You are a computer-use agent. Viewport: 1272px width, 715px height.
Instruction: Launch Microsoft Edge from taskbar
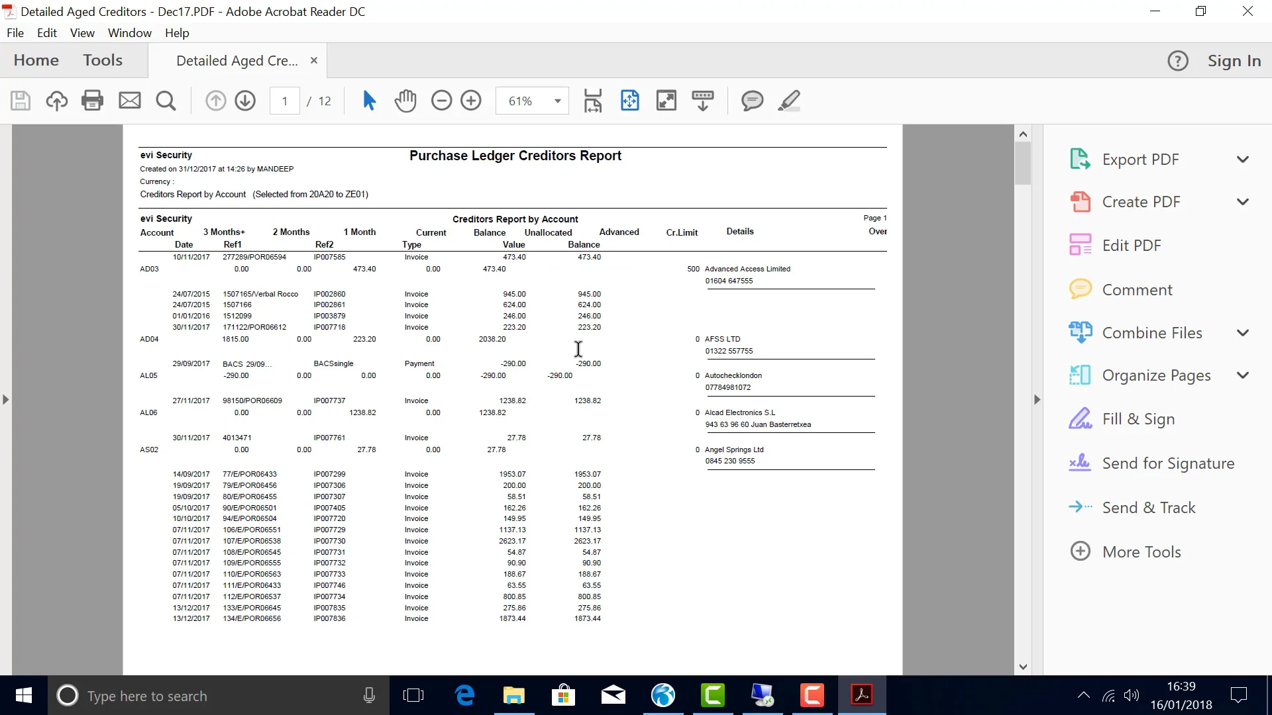point(464,695)
